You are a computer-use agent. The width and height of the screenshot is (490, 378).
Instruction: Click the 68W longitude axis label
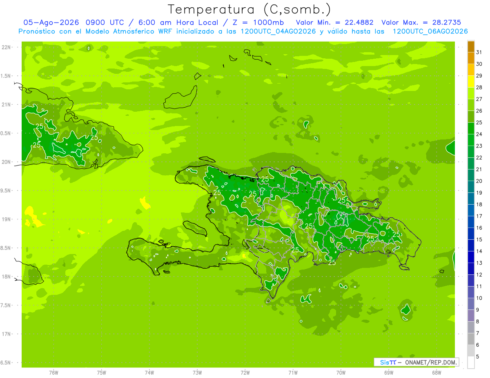[437, 372]
